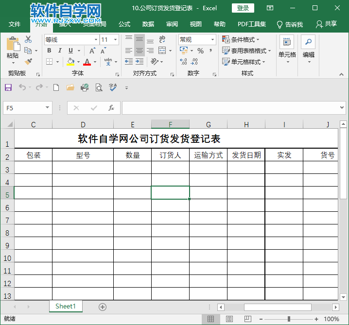Toggle center horizontal alignment

(x=140, y=51)
